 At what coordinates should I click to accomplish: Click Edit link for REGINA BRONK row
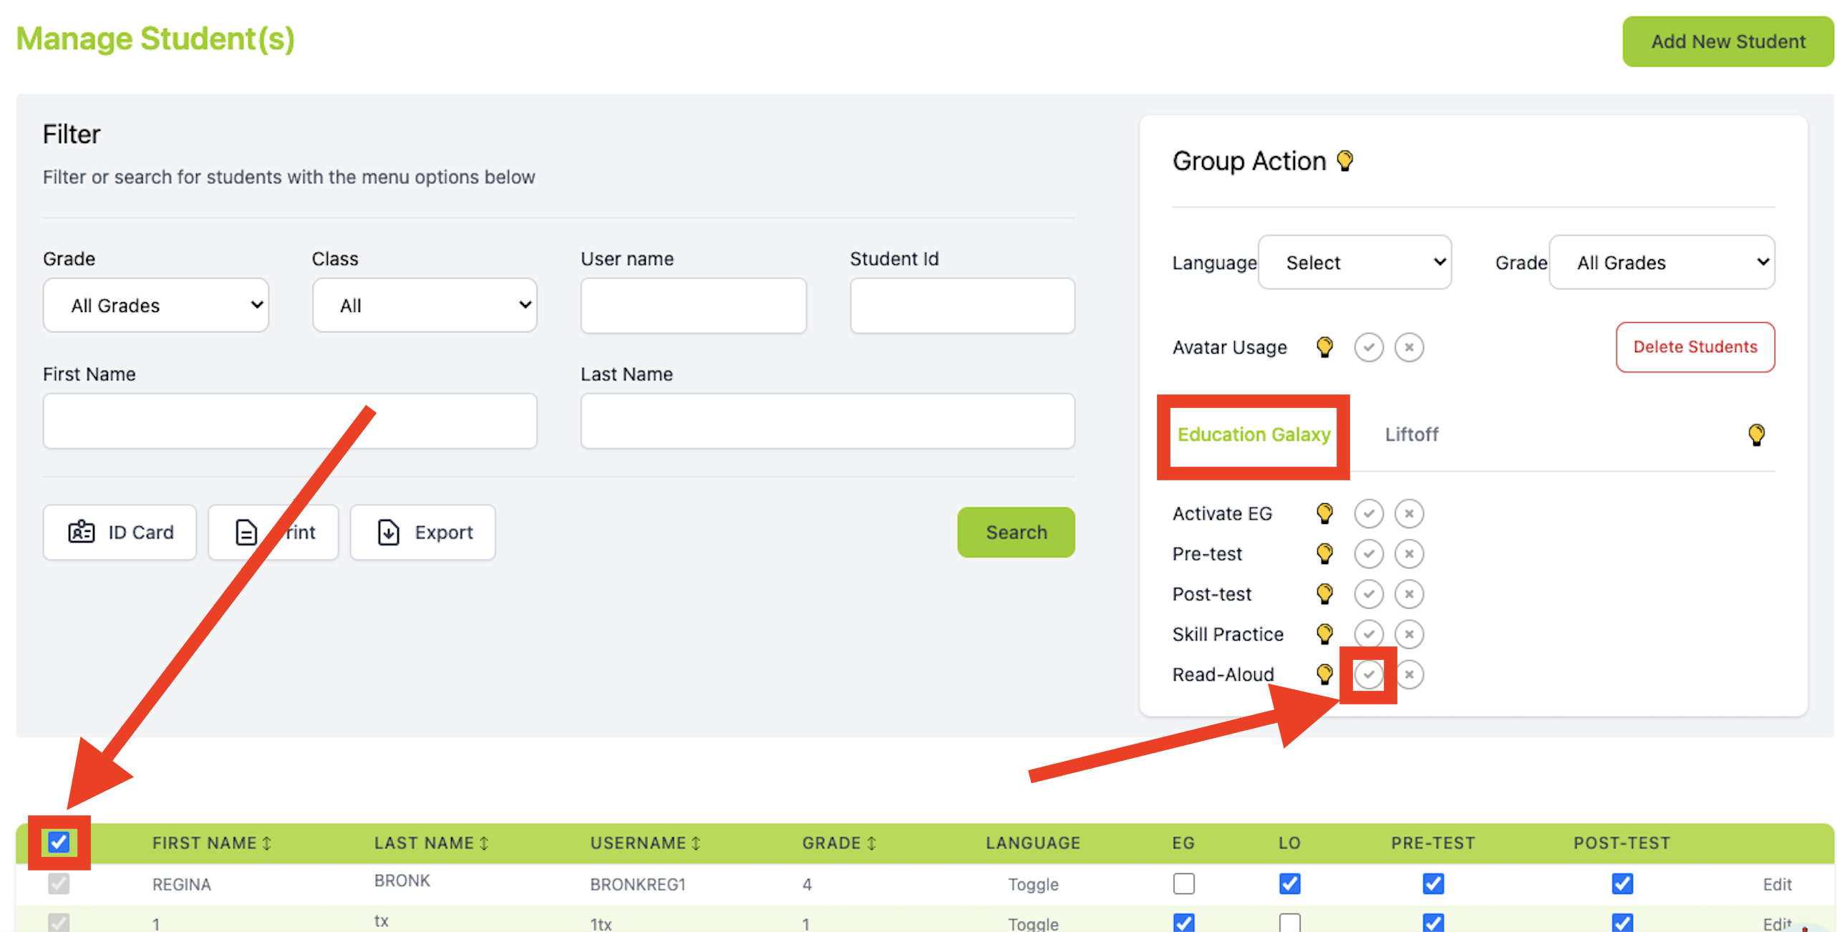(x=1776, y=884)
